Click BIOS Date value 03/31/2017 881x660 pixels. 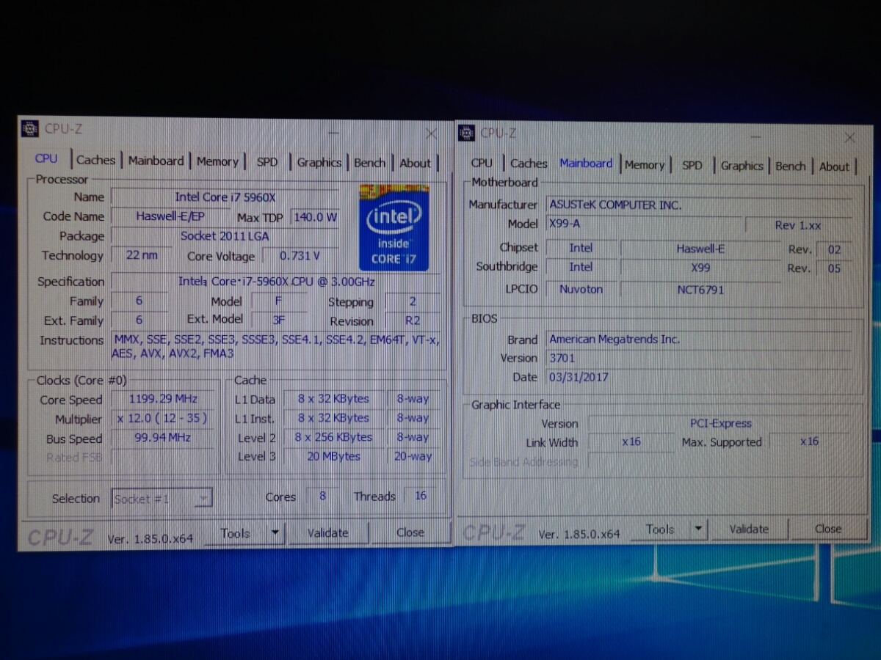[700, 378]
